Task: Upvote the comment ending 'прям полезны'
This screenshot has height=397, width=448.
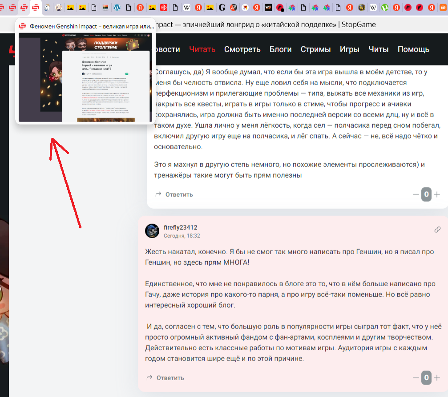Action: (x=437, y=194)
